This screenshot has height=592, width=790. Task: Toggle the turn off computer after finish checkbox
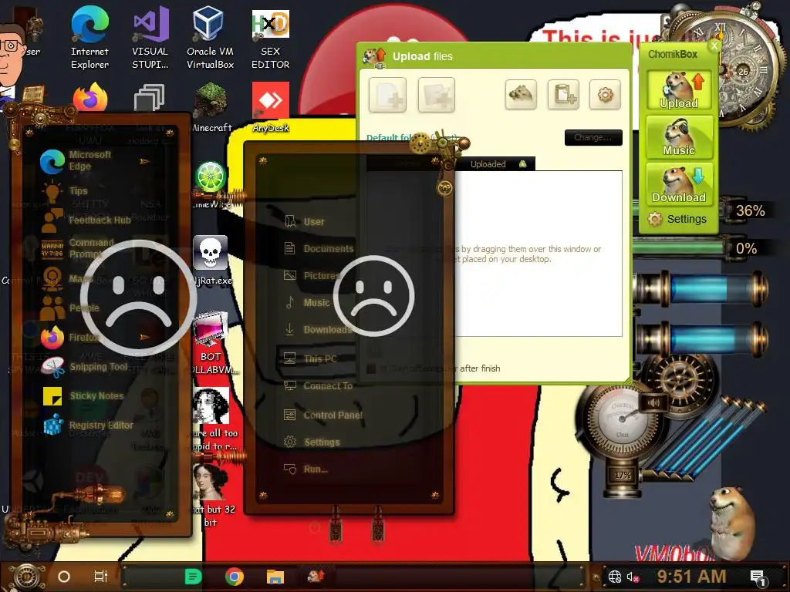tap(371, 368)
